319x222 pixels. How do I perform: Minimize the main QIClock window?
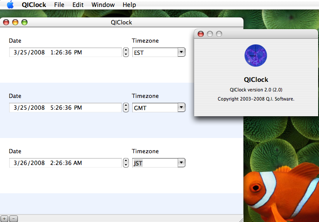click(x=15, y=22)
